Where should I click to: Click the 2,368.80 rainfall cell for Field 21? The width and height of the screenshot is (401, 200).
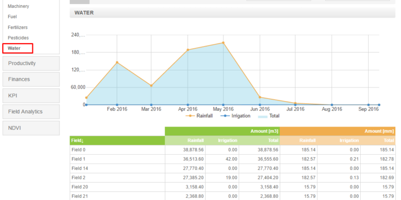[185, 196]
